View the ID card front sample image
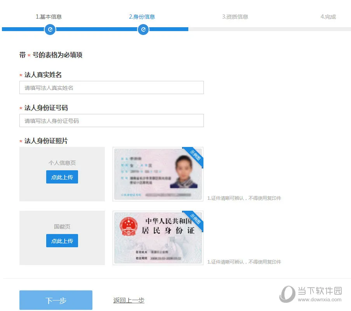This screenshot has width=351, height=311. (x=158, y=174)
